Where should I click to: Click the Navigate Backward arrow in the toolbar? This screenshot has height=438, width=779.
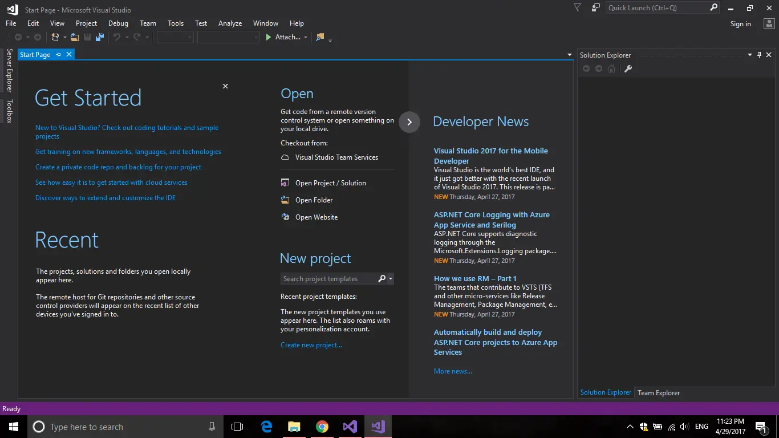click(x=18, y=37)
